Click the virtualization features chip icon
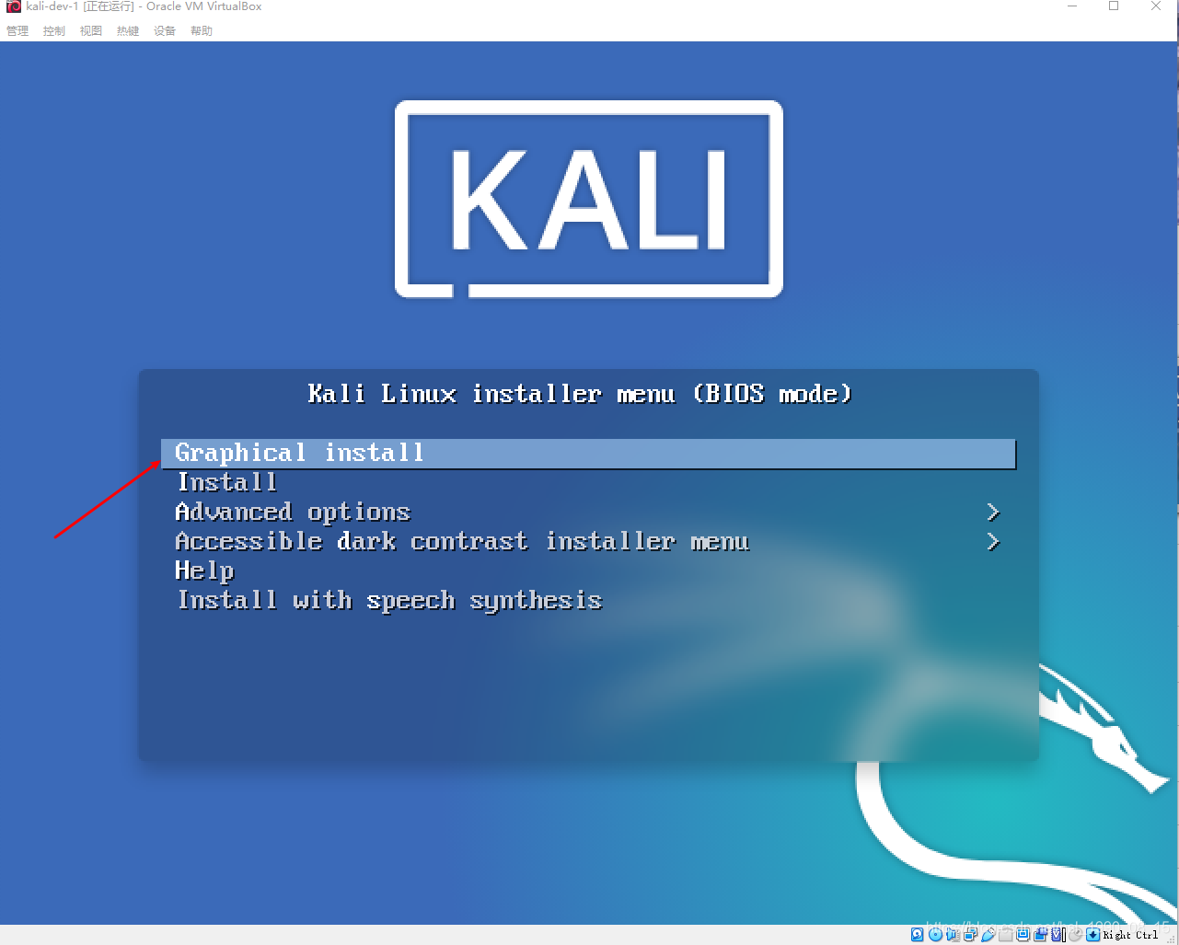 1057,935
